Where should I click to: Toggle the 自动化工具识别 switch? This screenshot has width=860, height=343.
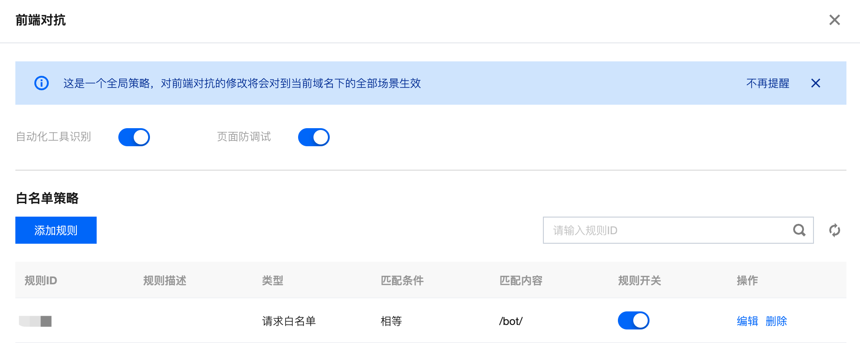tap(134, 137)
